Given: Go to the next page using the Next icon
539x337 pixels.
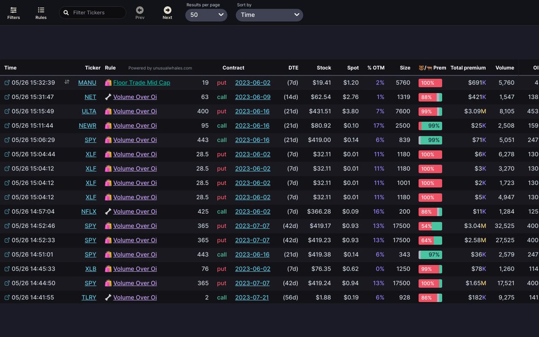Looking at the screenshot, I should 167,10.
